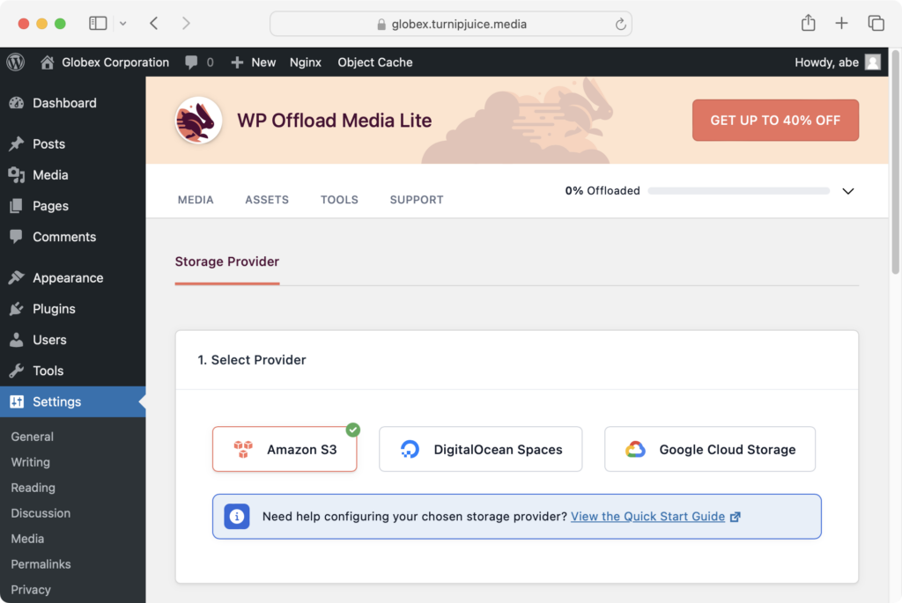Switch to the ASSETS tab
902x603 pixels.
coord(267,200)
